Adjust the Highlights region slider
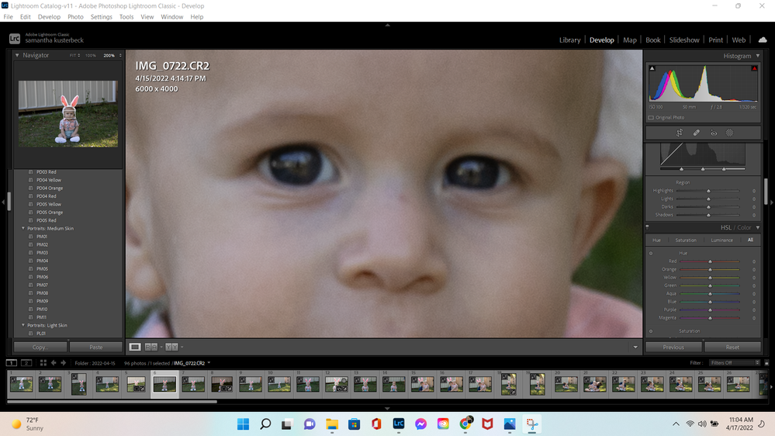The height and width of the screenshot is (436, 775). tap(708, 191)
